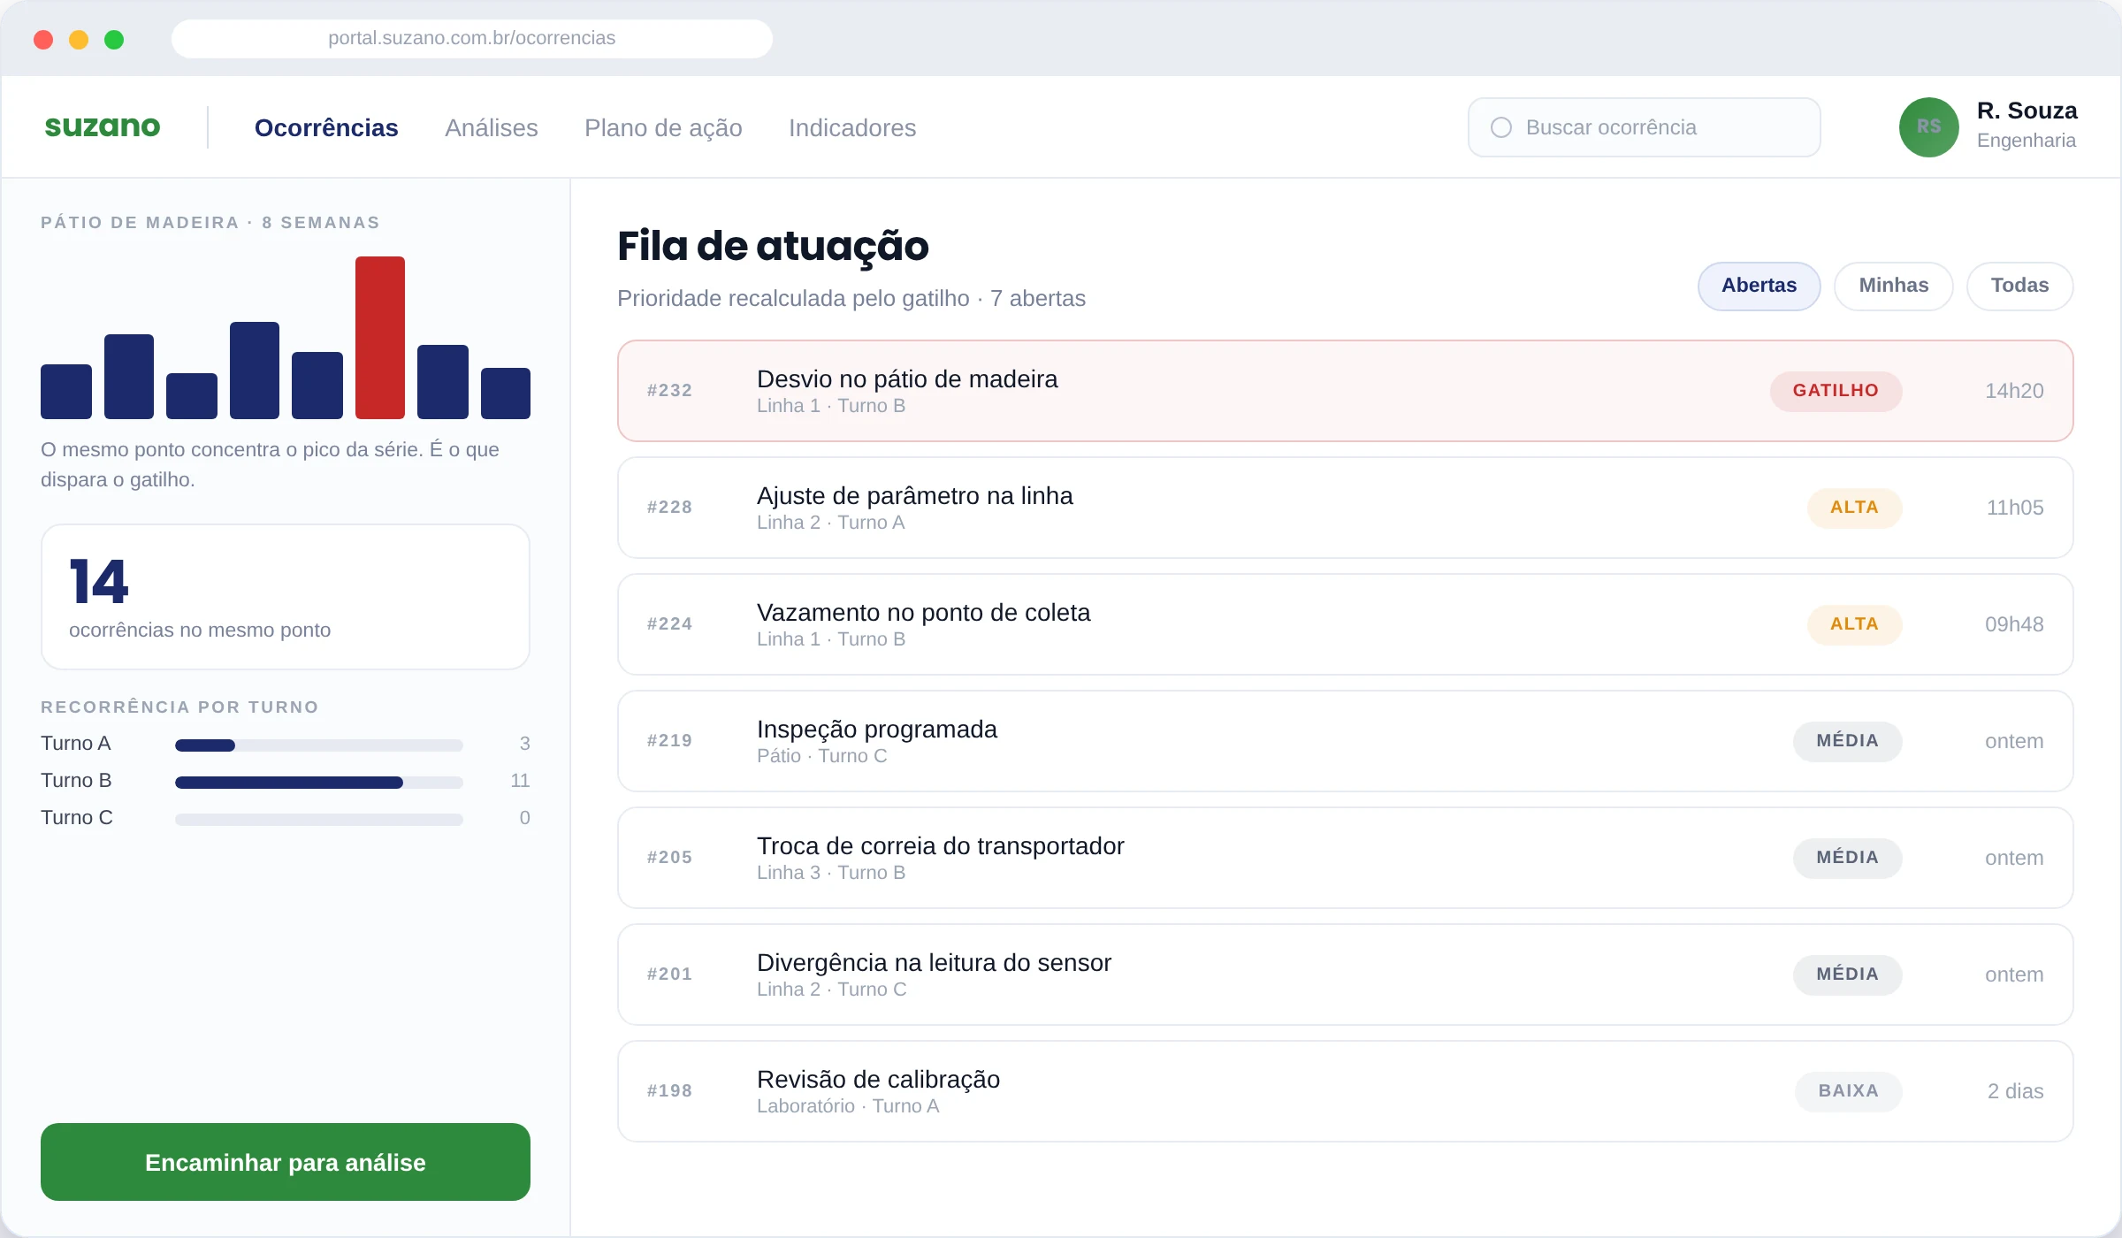2122x1238 pixels.
Task: Click the MÉDIA badge on #219
Action: click(x=1847, y=741)
